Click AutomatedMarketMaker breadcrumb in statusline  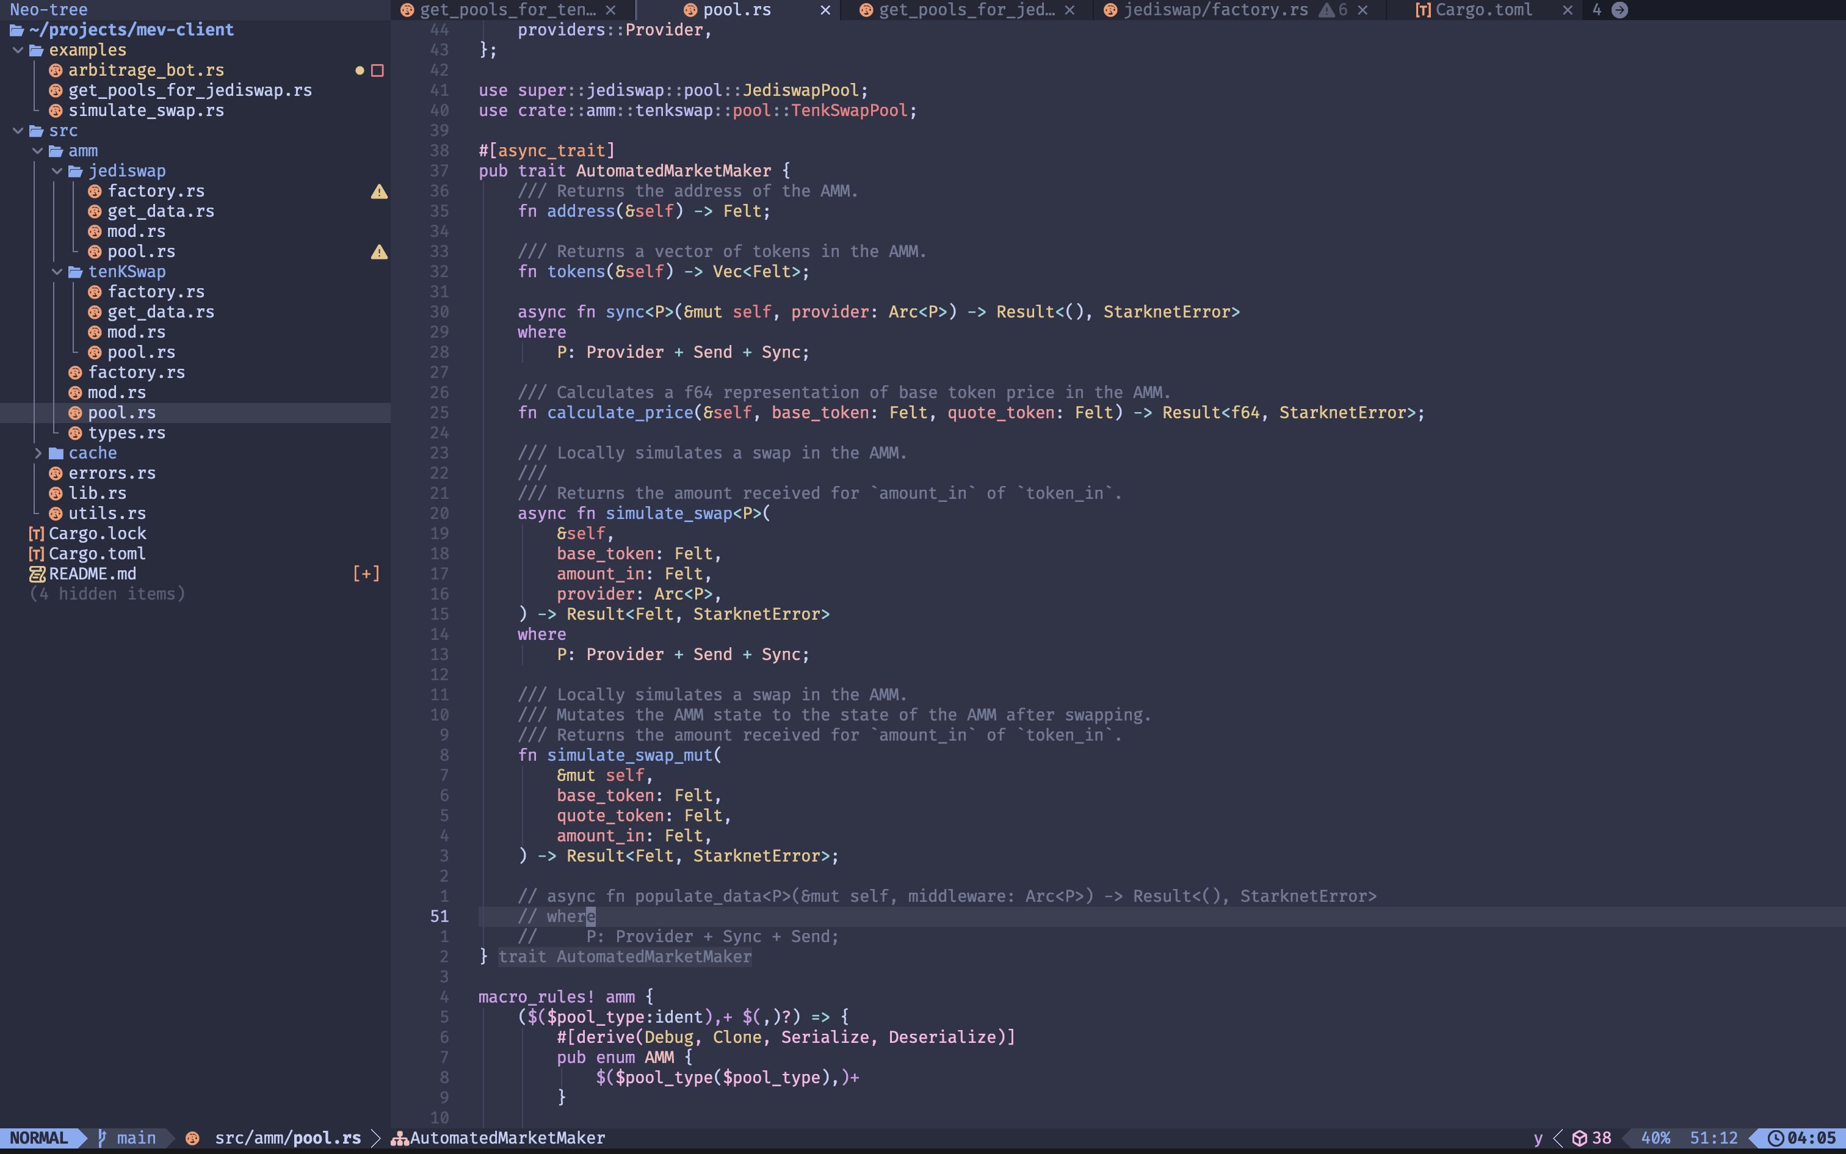(x=507, y=1138)
